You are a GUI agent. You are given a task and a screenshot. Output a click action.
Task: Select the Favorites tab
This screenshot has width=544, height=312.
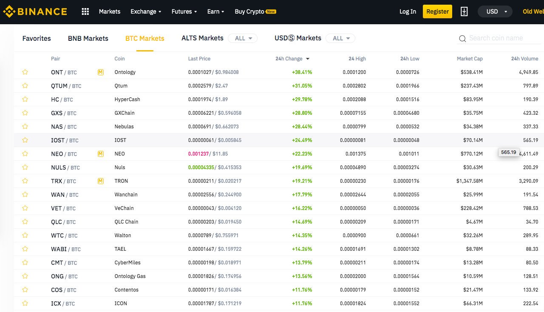37,38
